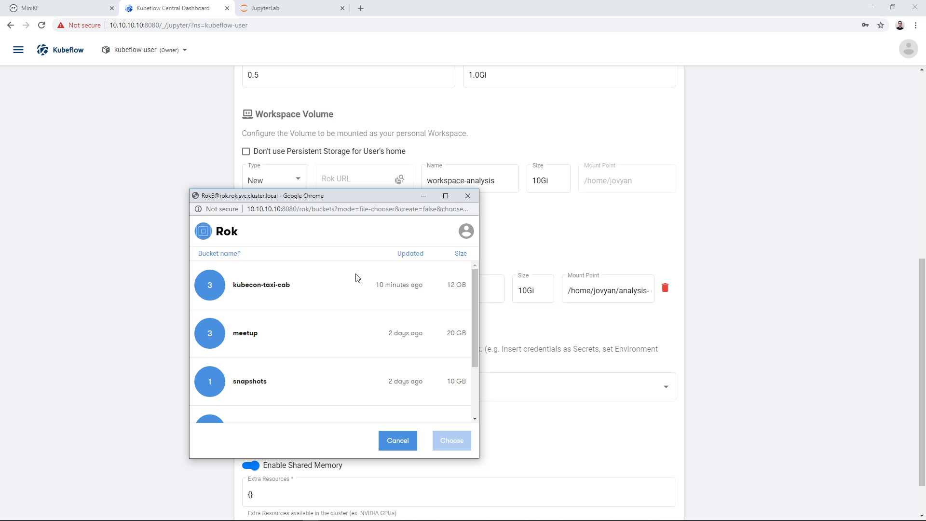Edit the workspace volume Name field
This screenshot has width=926, height=521.
pyautogui.click(x=470, y=179)
